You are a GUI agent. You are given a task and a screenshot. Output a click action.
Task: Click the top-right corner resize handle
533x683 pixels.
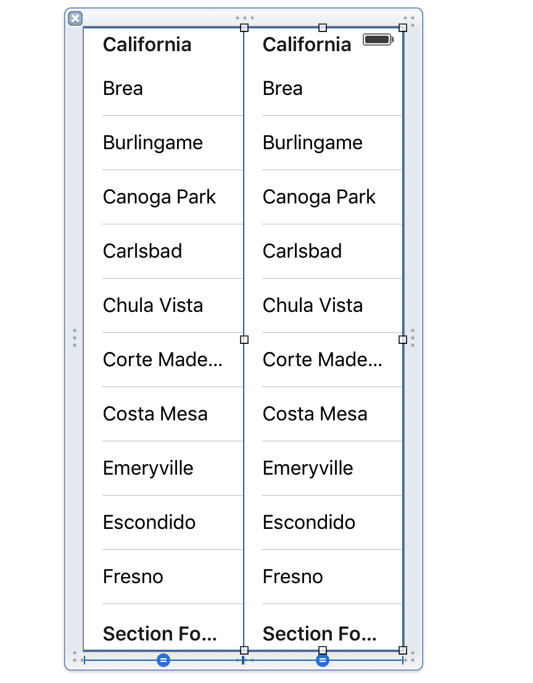(x=403, y=28)
